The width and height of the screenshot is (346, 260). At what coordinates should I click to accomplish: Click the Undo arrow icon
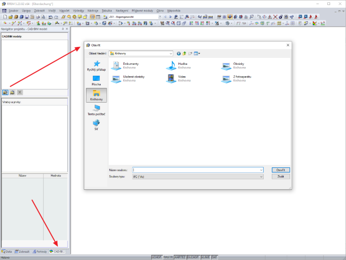(51, 17)
